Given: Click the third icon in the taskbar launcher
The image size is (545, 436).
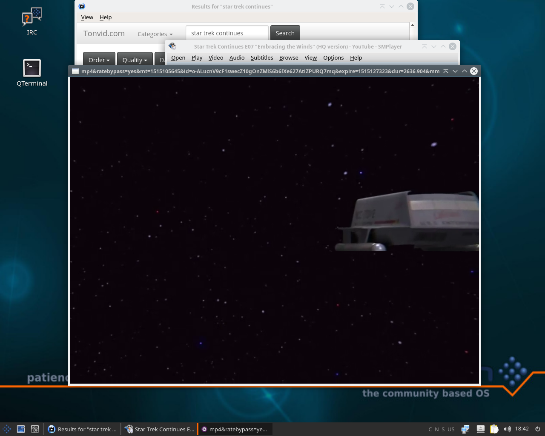Looking at the screenshot, I should point(35,429).
